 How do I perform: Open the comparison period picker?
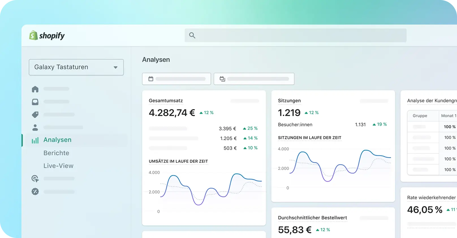point(254,79)
